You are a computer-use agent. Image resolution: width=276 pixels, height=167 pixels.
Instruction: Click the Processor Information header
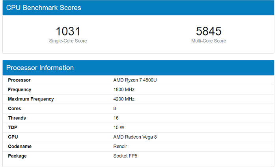click(40, 68)
